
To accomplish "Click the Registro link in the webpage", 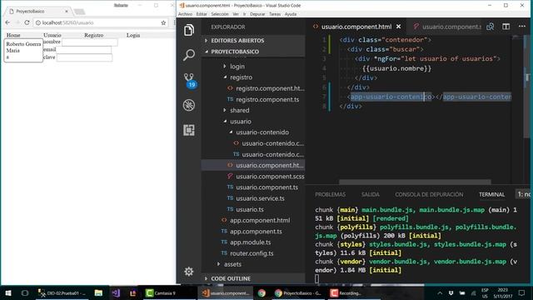I will (x=94, y=35).
